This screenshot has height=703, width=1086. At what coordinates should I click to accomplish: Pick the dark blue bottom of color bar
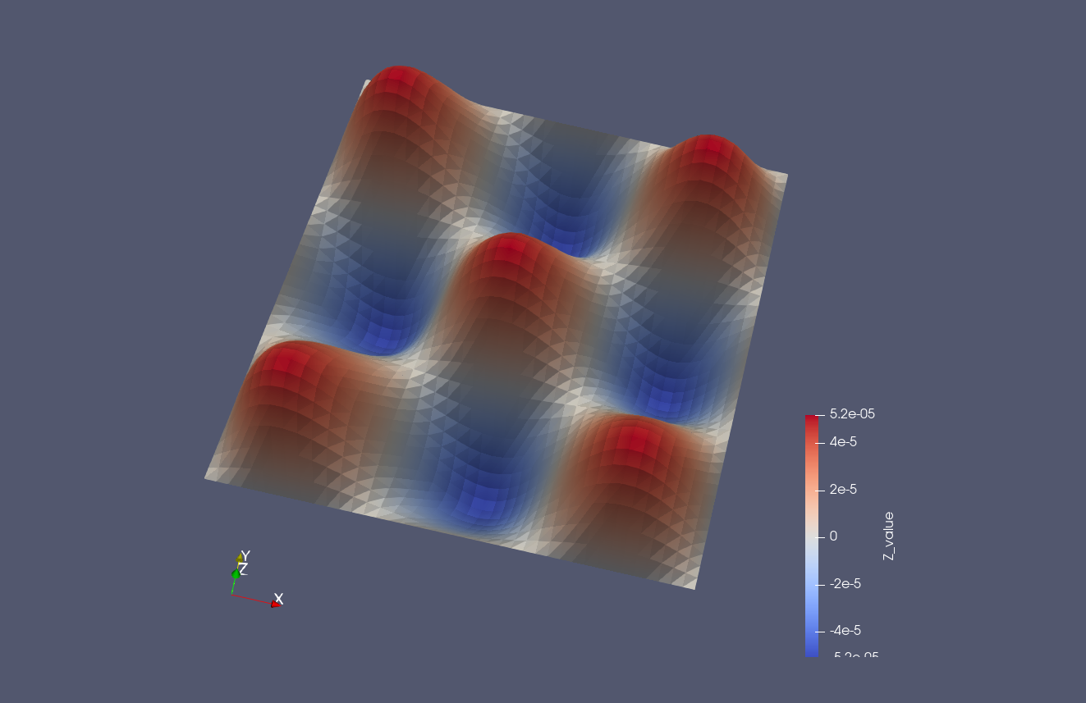coord(812,651)
